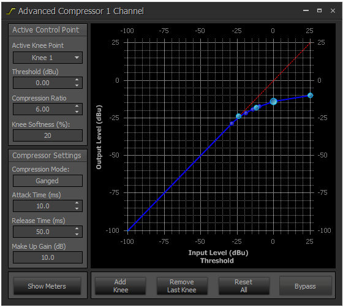Decrease Threshold value with down arrow
Viewport: 343px width, 307px height.
coord(77,86)
